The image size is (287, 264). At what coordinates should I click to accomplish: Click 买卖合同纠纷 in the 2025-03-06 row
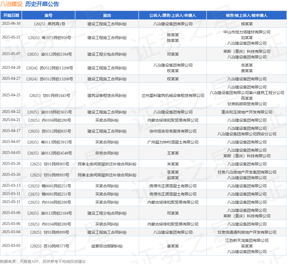(x=107, y=224)
